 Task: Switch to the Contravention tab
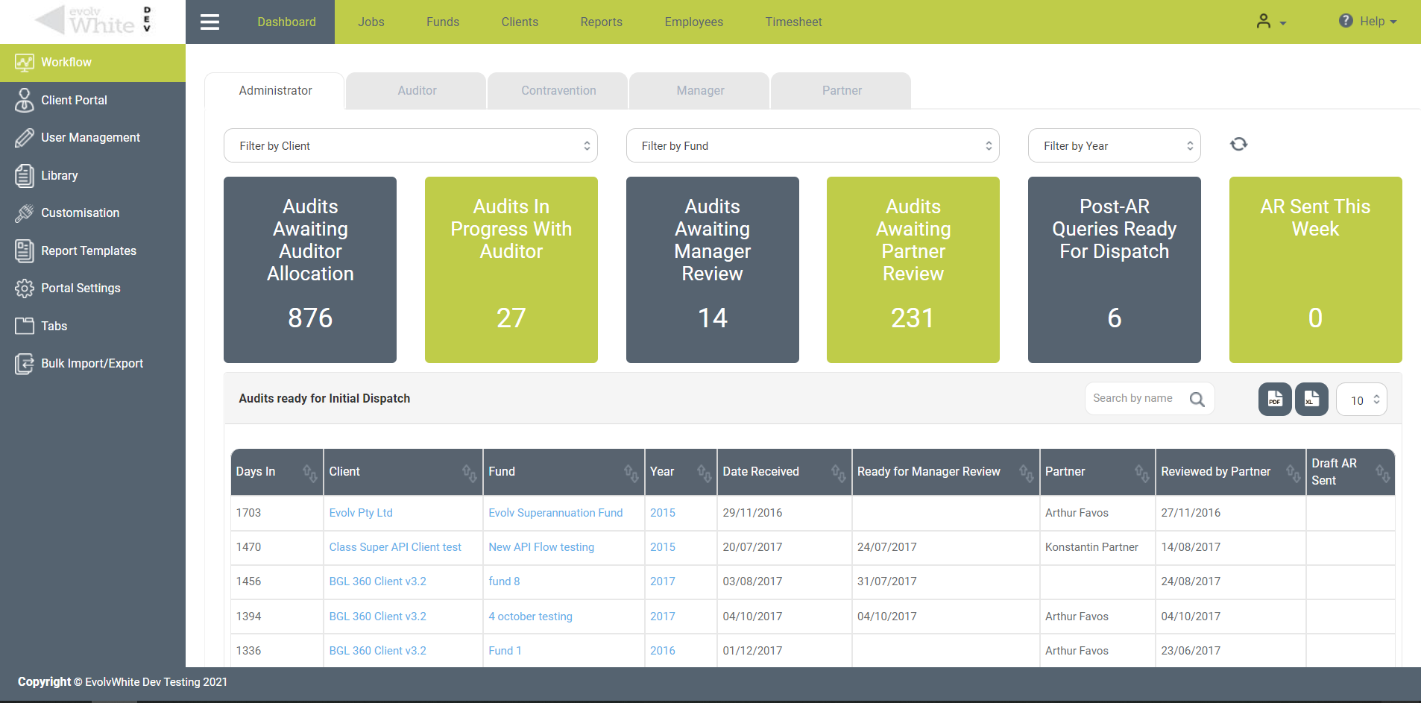point(558,90)
